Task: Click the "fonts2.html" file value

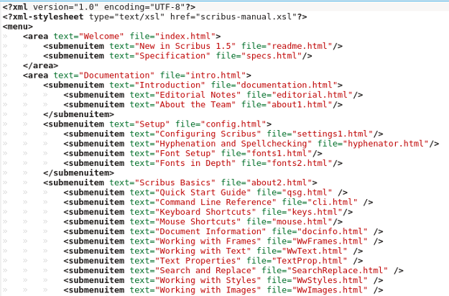Action: pyautogui.click(x=300, y=163)
